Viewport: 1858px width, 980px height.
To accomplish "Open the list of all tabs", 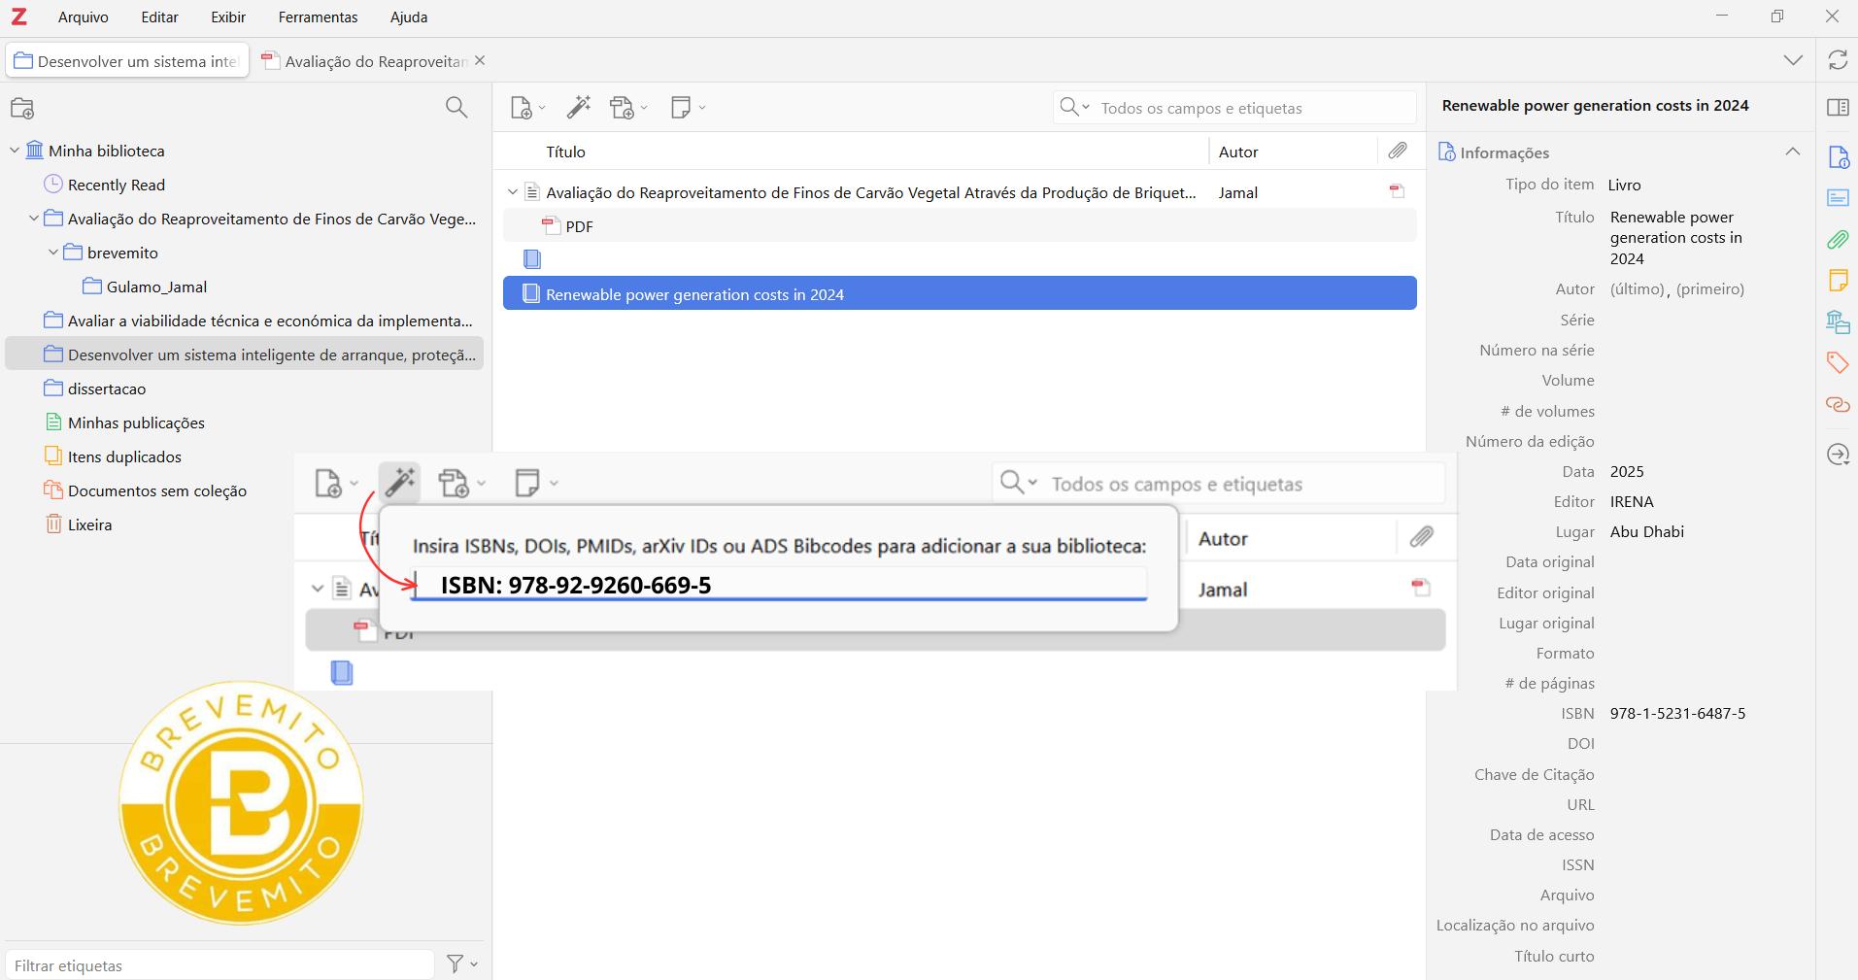I will point(1793,60).
